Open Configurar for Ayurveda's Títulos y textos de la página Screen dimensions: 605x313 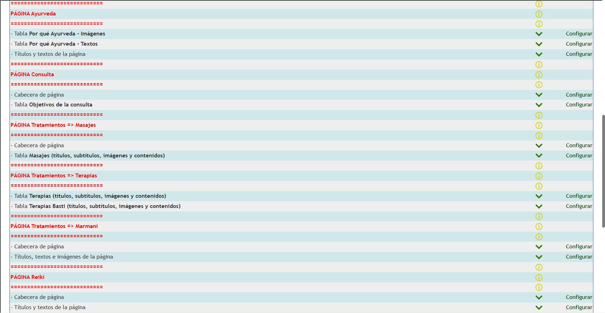point(579,54)
